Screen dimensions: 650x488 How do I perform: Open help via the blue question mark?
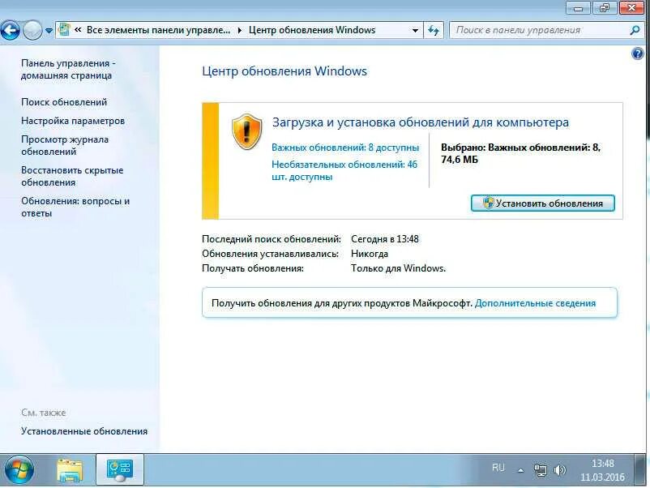coord(638,54)
